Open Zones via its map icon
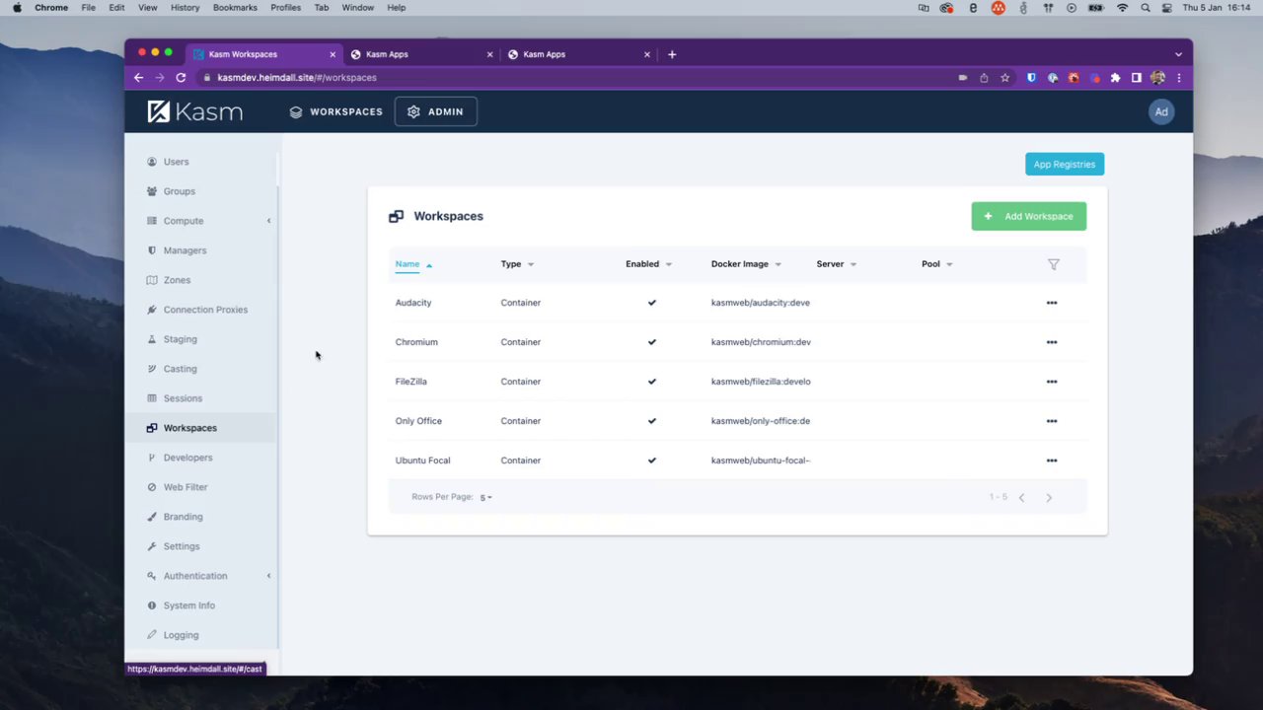1263x710 pixels. pos(152,280)
